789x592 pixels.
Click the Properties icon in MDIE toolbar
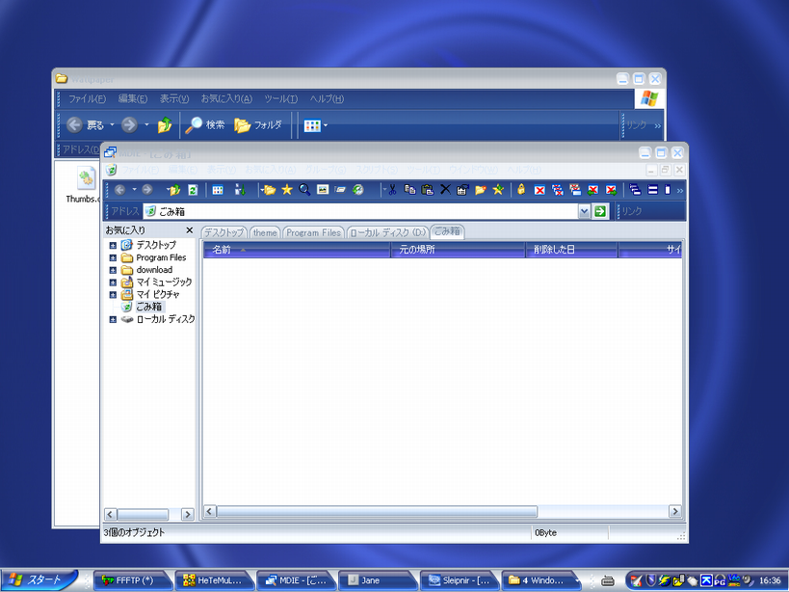pos(462,190)
